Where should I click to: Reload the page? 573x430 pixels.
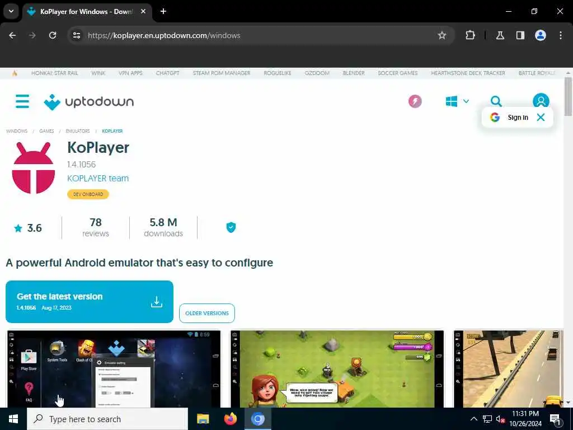click(53, 35)
